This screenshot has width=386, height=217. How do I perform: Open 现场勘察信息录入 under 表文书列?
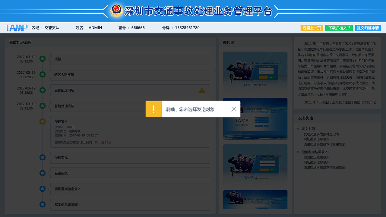316,139
